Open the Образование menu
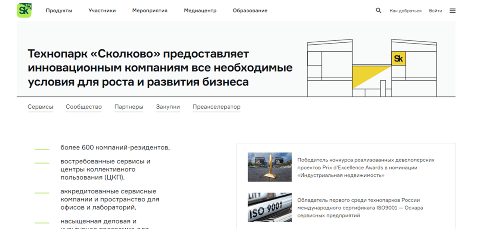Image resolution: width=480 pixels, height=229 pixels. tap(250, 11)
